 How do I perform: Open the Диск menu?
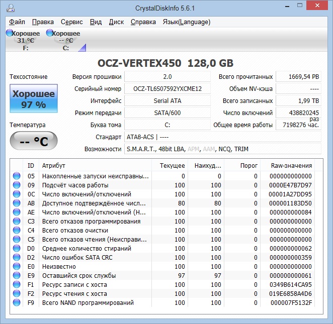[116, 22]
